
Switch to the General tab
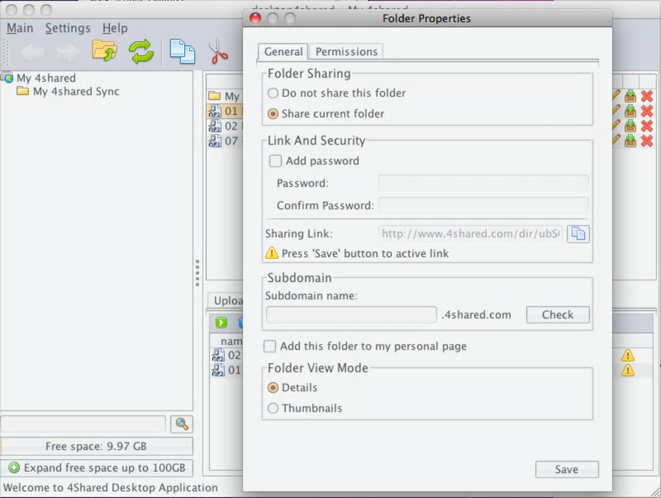(283, 52)
